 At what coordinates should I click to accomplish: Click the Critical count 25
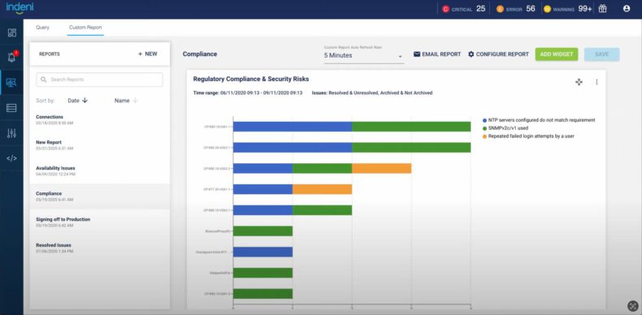point(480,9)
